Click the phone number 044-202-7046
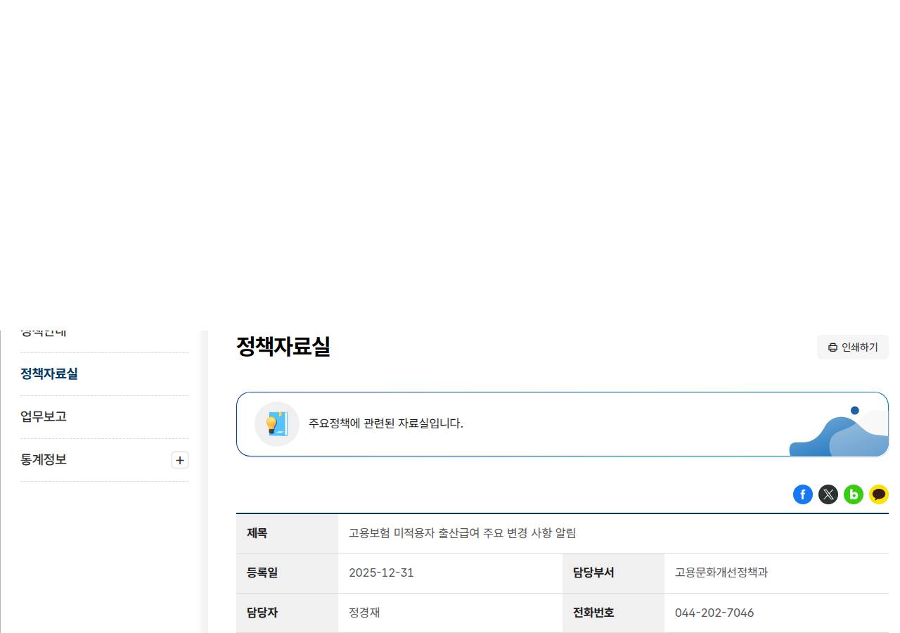 coord(714,613)
